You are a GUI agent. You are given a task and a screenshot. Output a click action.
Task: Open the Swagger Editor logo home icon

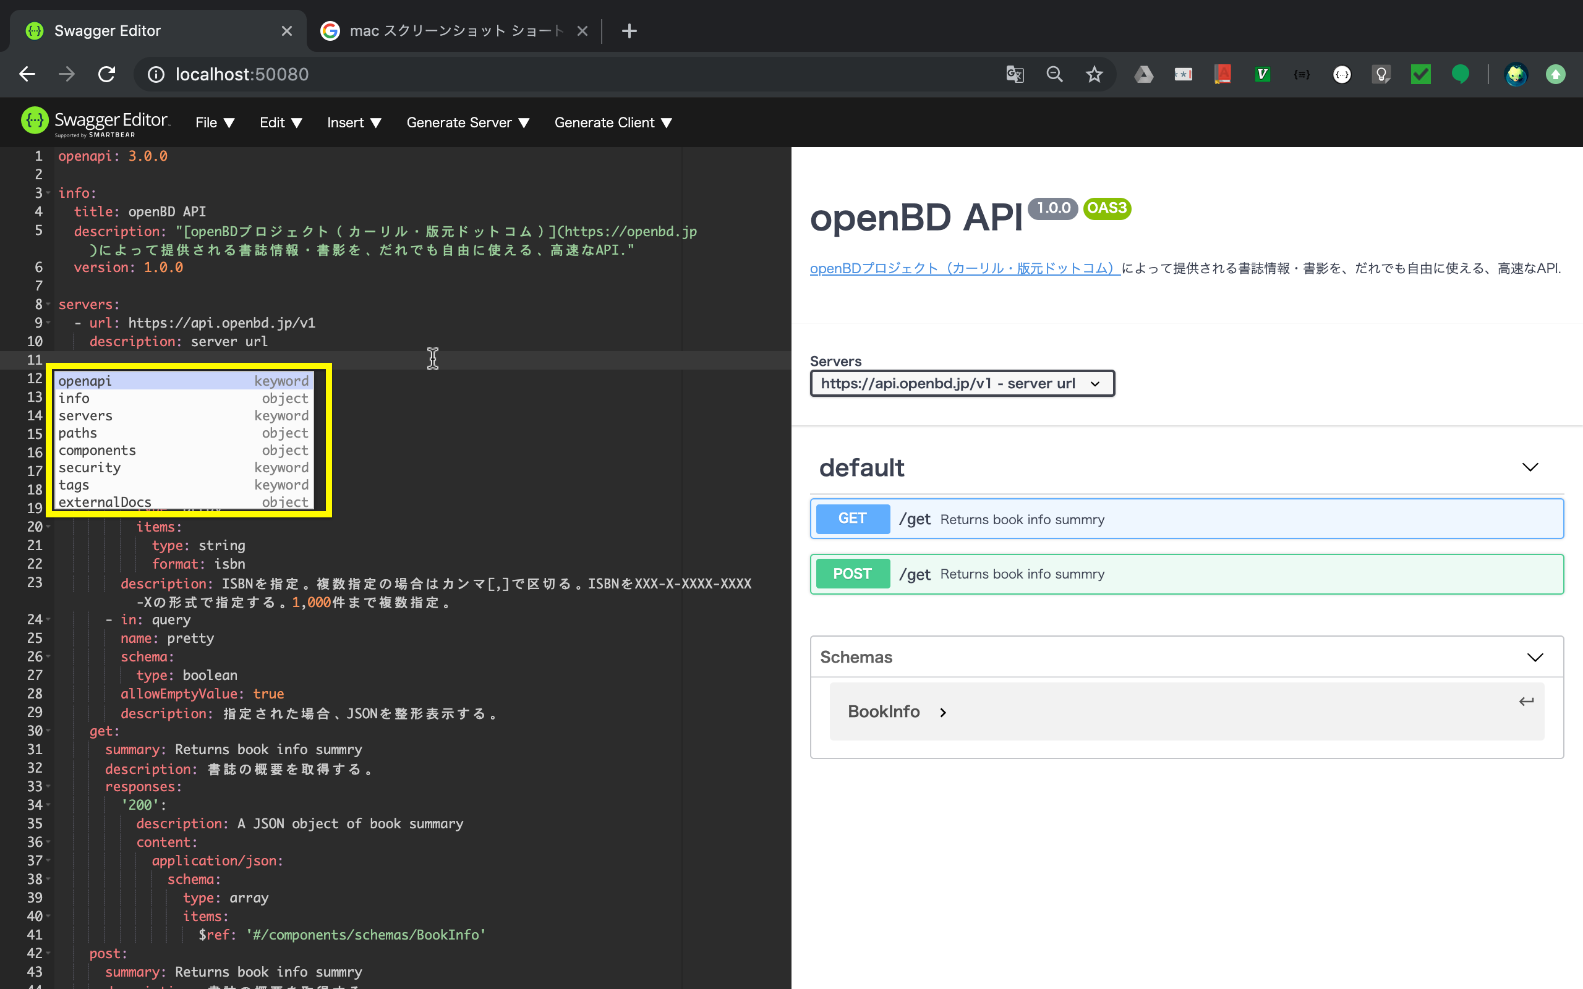(34, 121)
